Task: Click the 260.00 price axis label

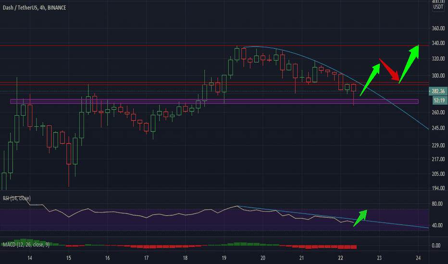Action: coord(438,112)
